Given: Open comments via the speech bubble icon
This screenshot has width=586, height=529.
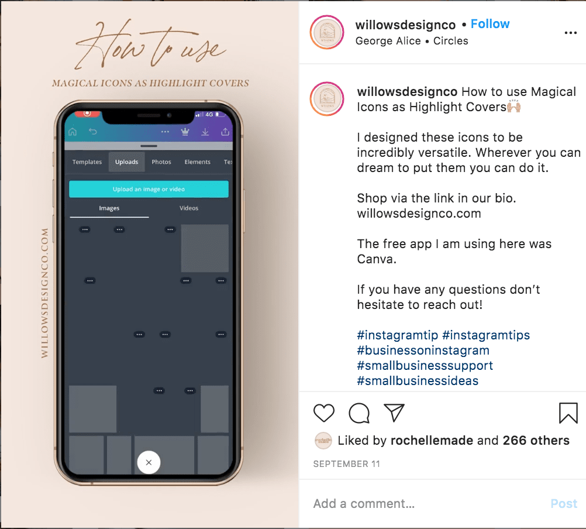Looking at the screenshot, I should pos(359,413).
